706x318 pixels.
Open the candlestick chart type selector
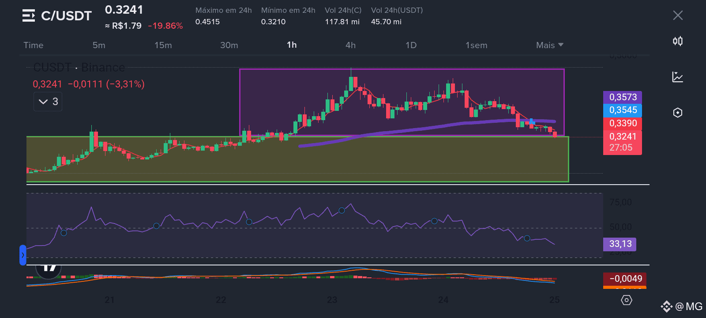coord(678,41)
